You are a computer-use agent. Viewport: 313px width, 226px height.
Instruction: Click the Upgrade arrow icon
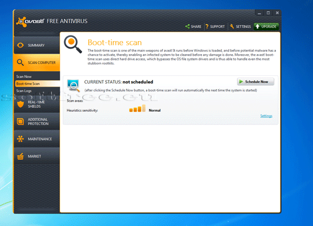click(x=257, y=26)
